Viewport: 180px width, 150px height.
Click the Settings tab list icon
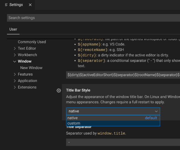point(6,5)
